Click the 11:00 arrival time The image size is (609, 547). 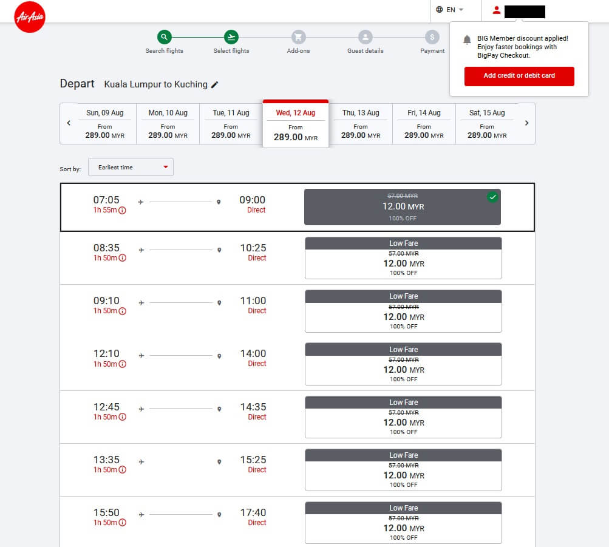point(253,301)
